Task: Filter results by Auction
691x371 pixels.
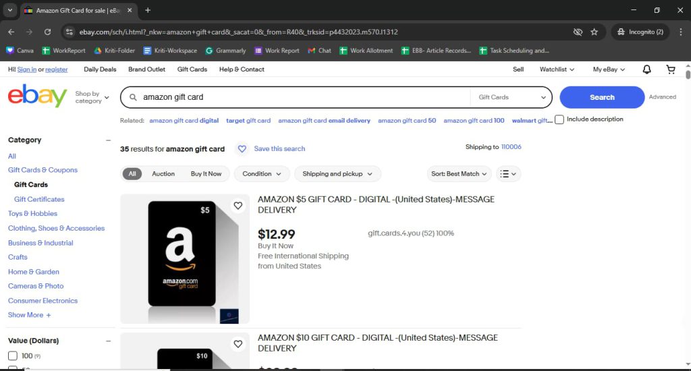Action: (163, 173)
